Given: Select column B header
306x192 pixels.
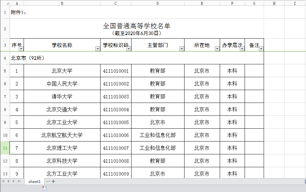Looking at the screenshot, I should pyautogui.click(x=62, y=3).
